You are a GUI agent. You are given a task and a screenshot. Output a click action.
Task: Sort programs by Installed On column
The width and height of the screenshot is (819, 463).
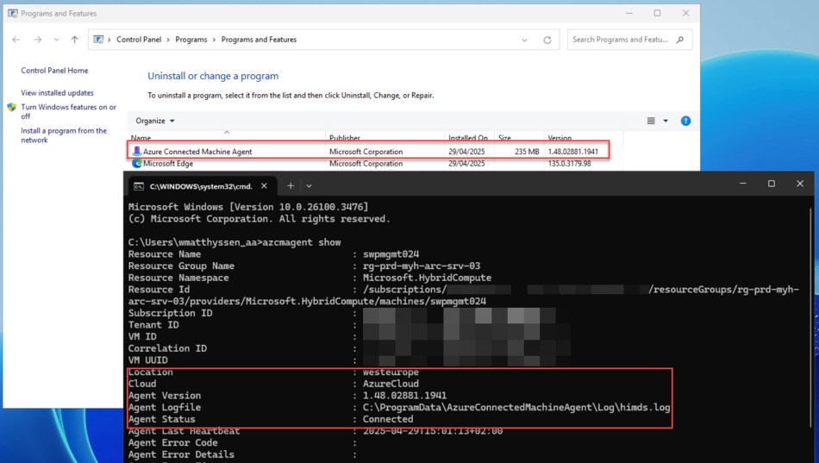tap(468, 138)
